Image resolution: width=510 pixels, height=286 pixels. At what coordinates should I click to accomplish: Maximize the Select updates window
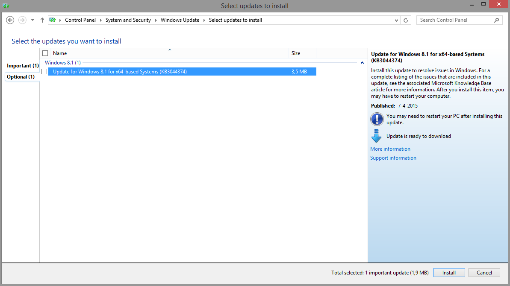tap(483, 4)
